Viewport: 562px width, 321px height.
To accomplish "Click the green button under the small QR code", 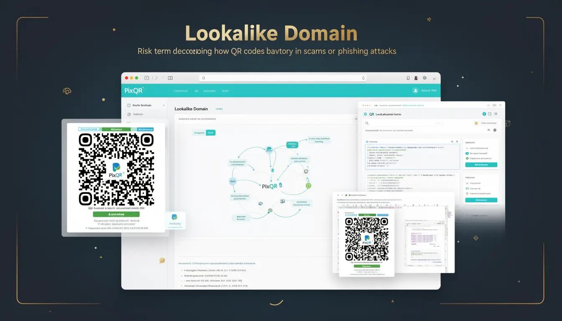I will [367, 266].
